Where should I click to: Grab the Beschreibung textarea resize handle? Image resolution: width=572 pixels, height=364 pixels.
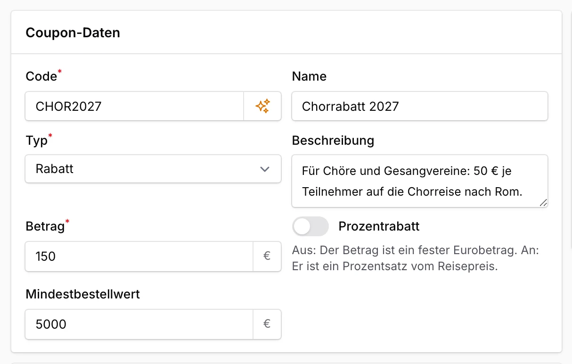pos(543,203)
